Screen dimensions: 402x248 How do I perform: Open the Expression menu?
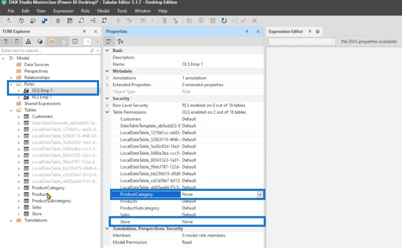(x=63, y=11)
